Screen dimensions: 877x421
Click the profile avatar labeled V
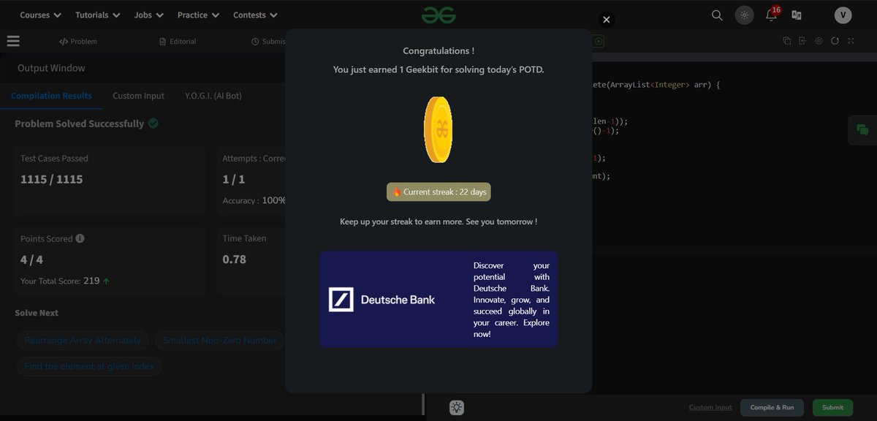843,14
